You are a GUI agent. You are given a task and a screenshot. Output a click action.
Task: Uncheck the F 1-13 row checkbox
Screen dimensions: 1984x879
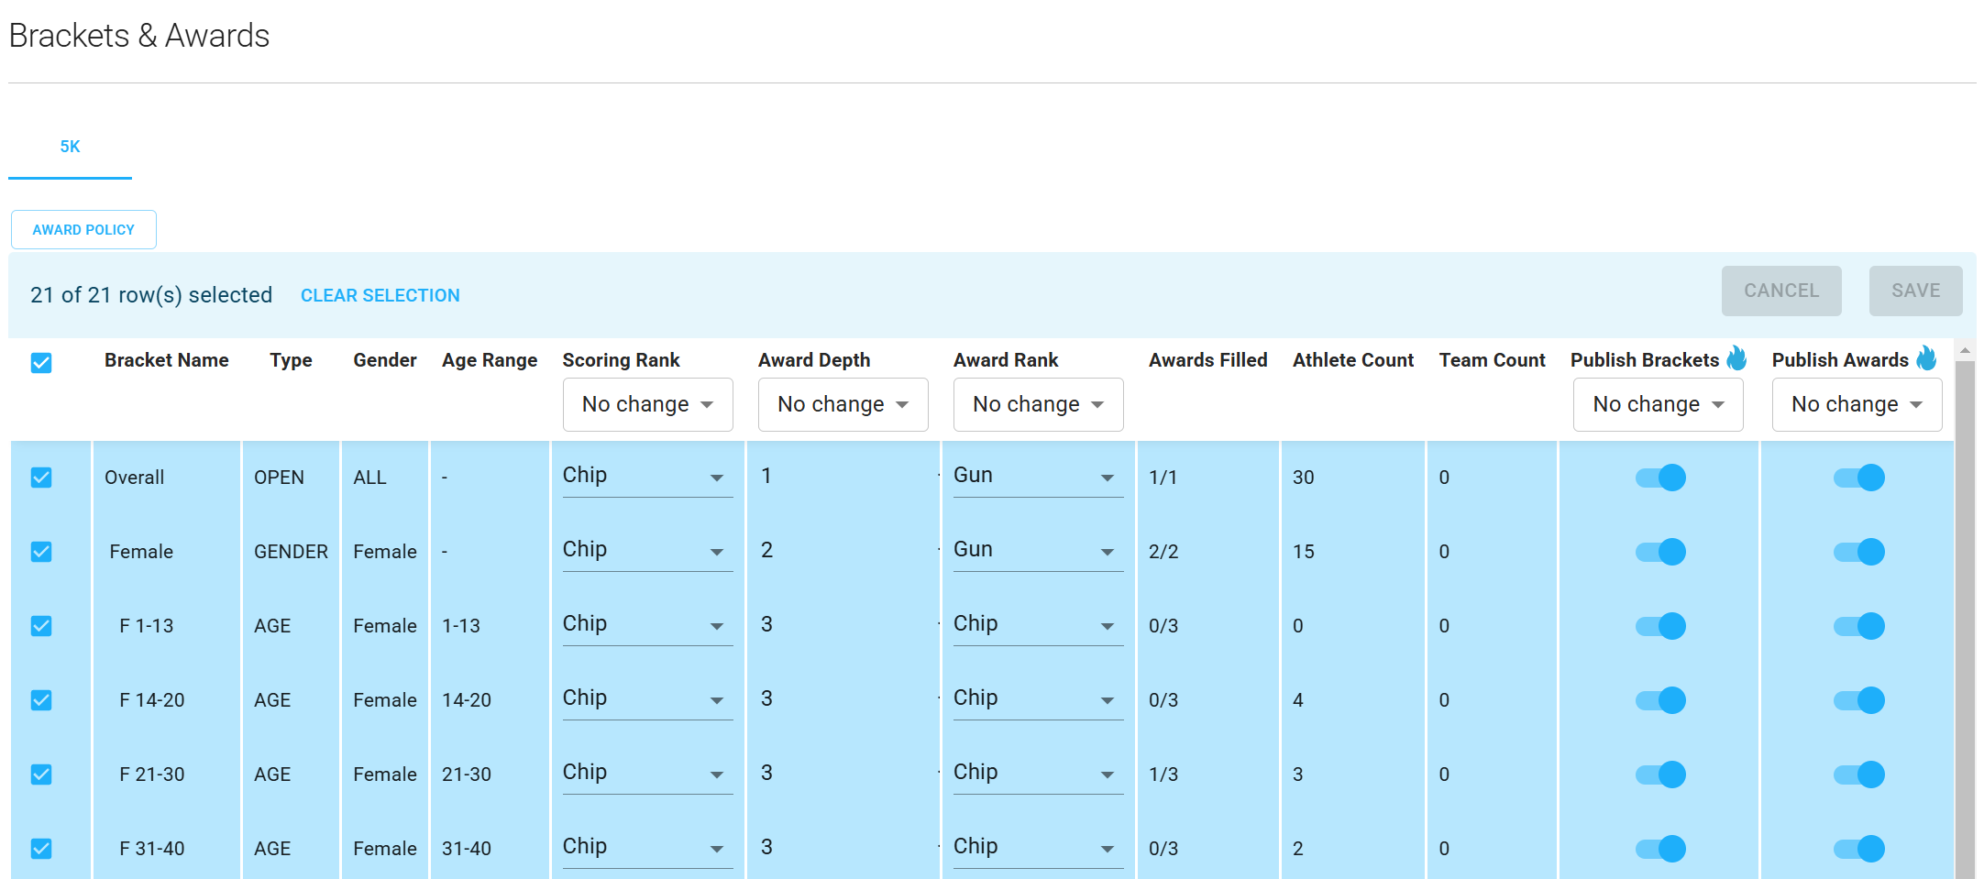click(41, 626)
